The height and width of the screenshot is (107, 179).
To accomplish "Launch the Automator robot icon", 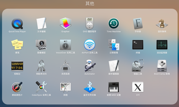I will point(90,66).
